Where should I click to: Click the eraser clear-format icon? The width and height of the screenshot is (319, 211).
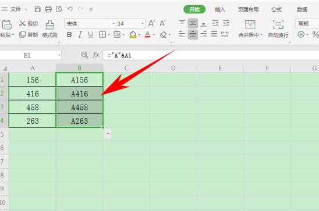coord(164,35)
